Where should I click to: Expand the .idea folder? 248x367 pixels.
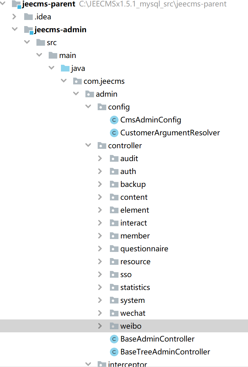coord(14,17)
